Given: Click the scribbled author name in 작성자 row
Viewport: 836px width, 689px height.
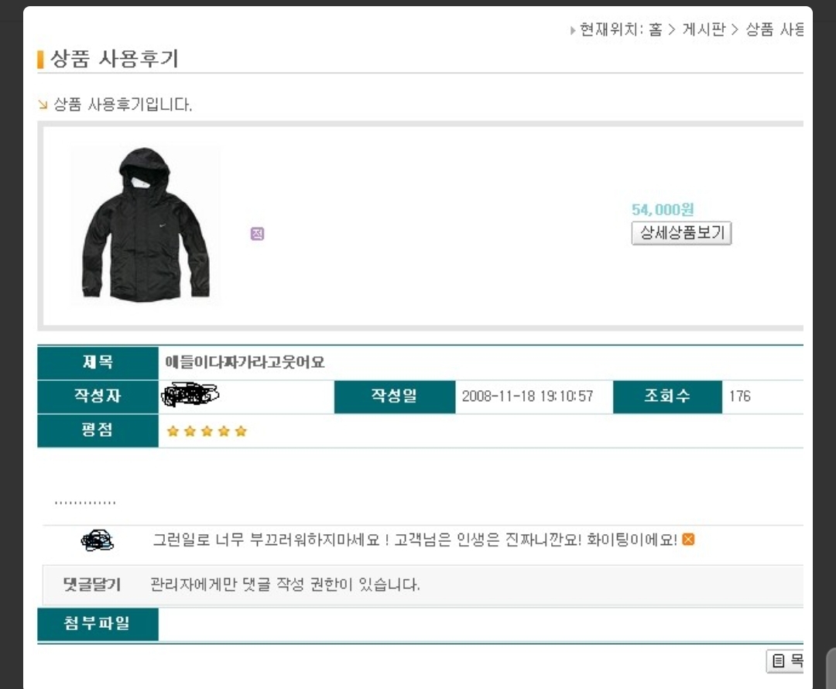Looking at the screenshot, I should tap(190, 396).
